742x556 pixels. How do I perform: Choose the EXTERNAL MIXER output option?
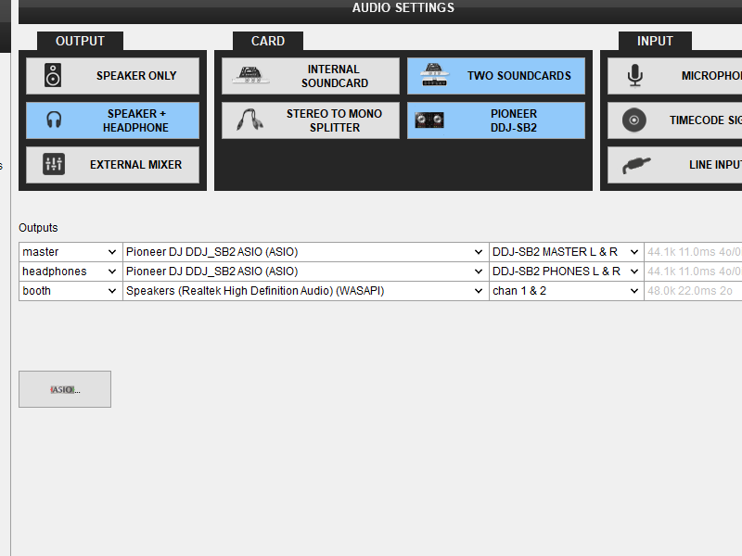pyautogui.click(x=112, y=165)
